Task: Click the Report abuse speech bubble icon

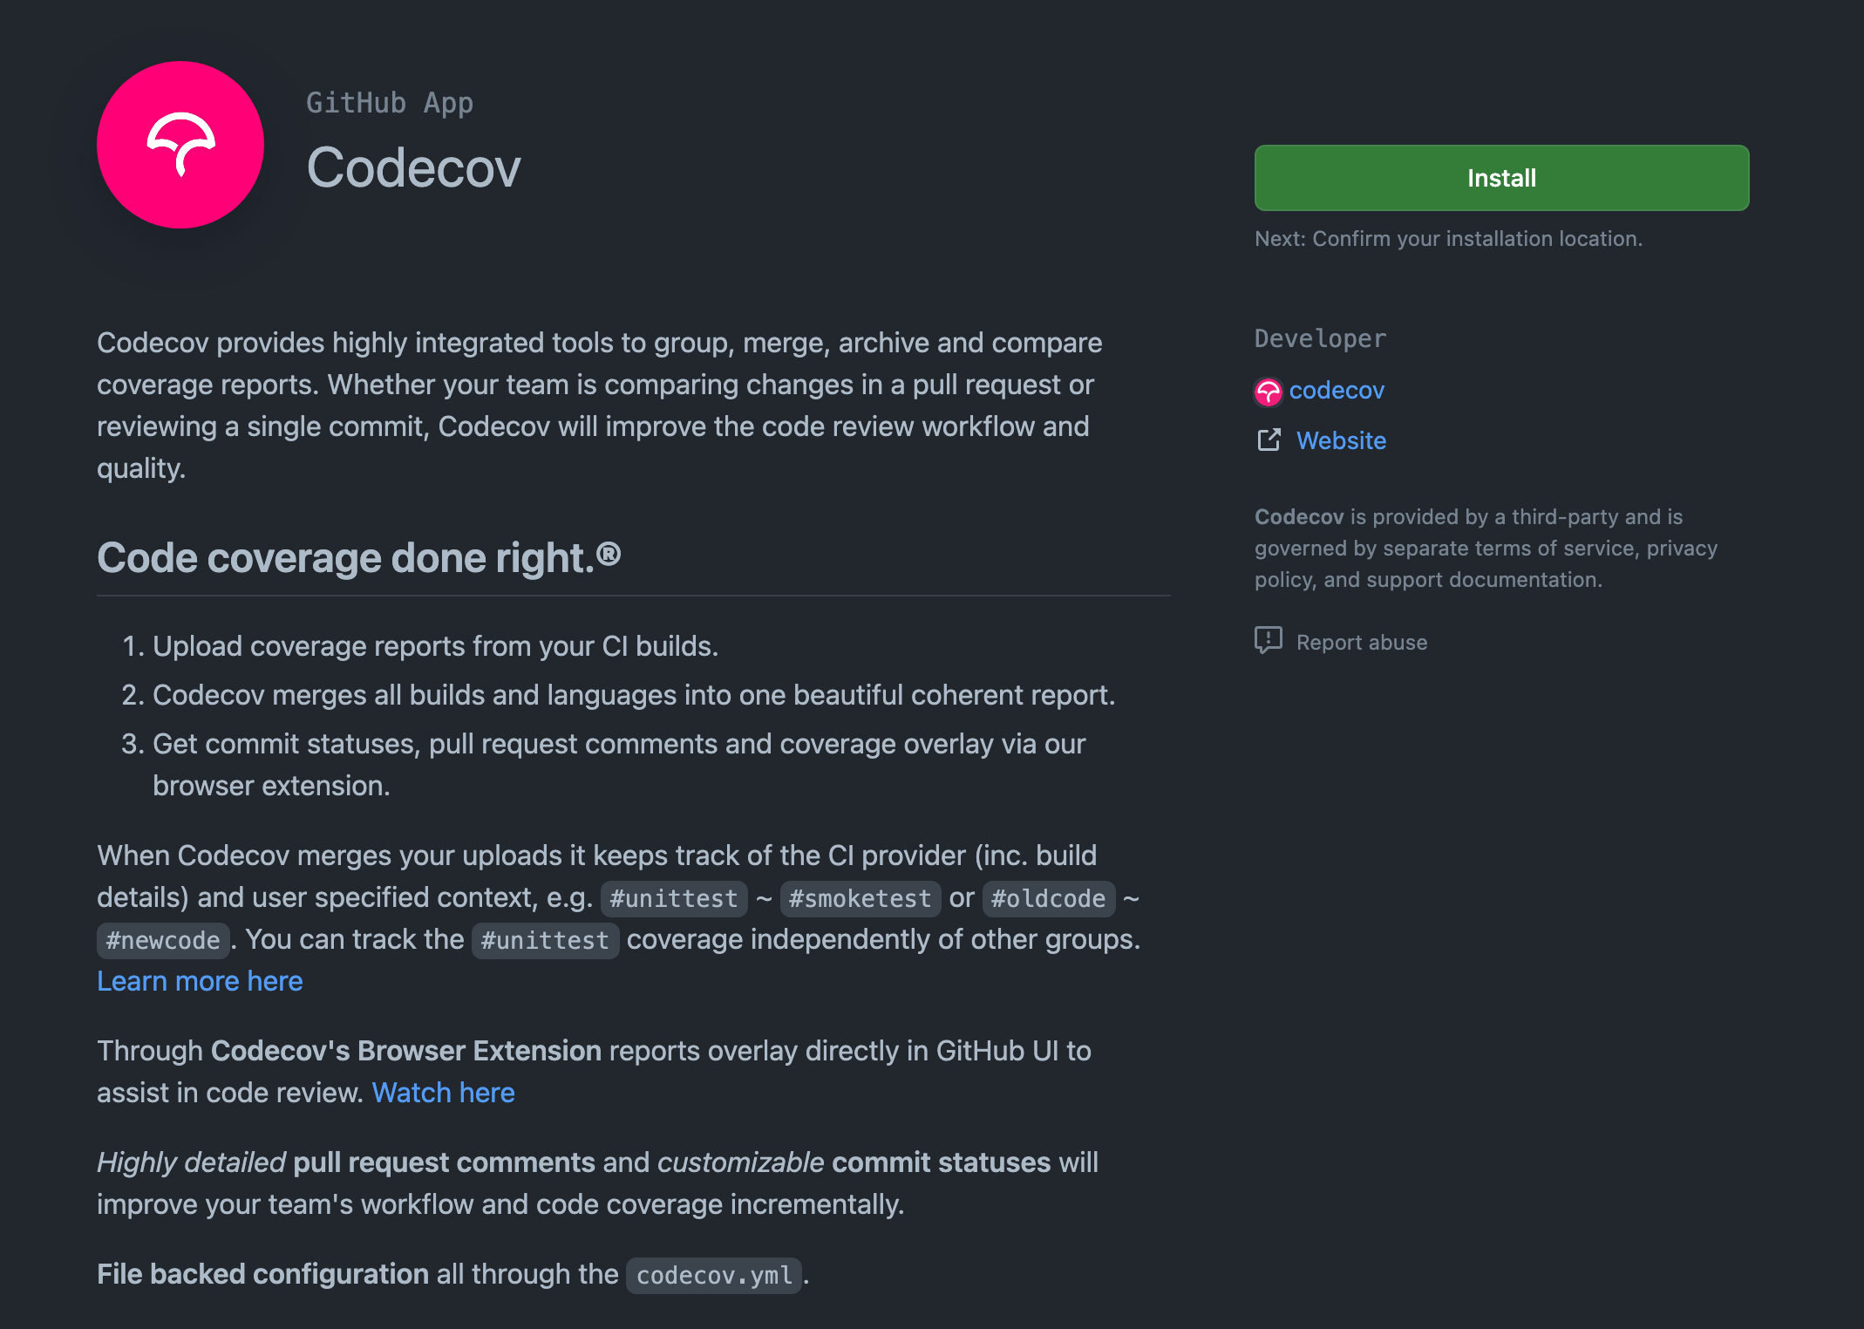Action: pyautogui.click(x=1268, y=641)
